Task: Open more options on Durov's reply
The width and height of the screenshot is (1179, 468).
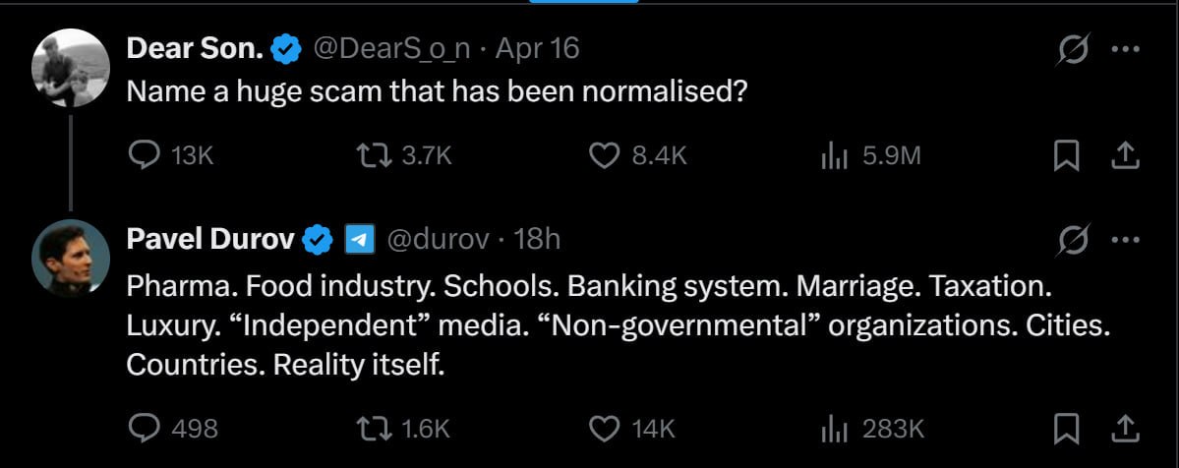Action: click(1126, 240)
